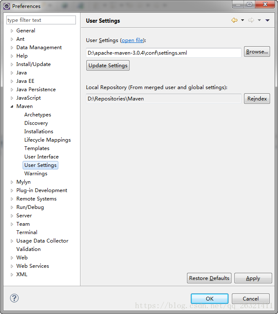Select Installations under Maven

39,132
